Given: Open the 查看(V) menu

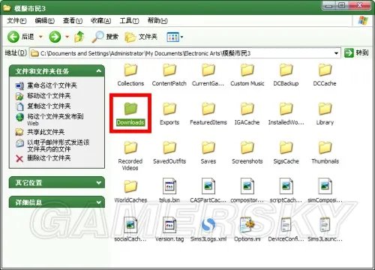Looking at the screenshot, I should point(73,21).
